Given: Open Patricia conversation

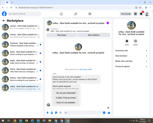Looking at the screenshot, I should click(21, 79).
